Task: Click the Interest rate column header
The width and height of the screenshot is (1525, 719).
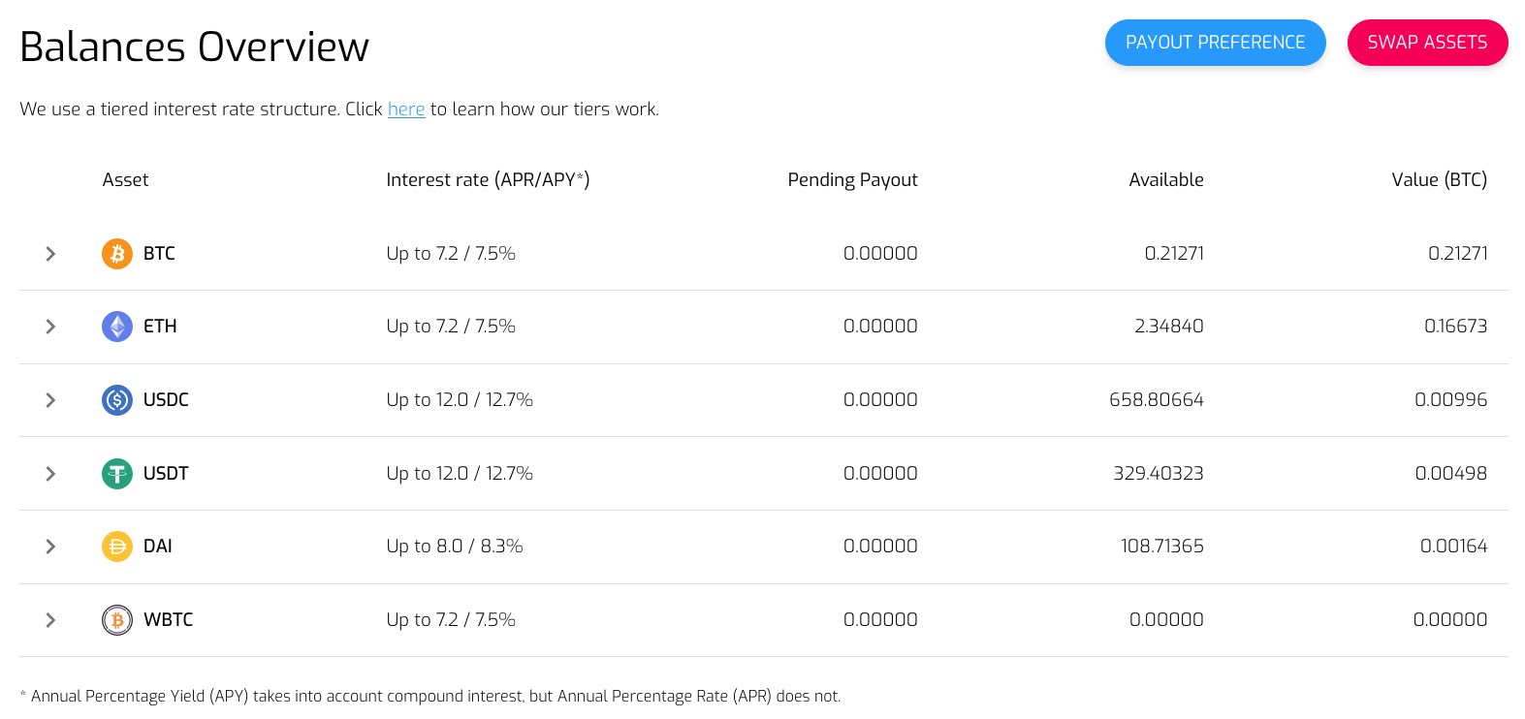Action: [488, 180]
